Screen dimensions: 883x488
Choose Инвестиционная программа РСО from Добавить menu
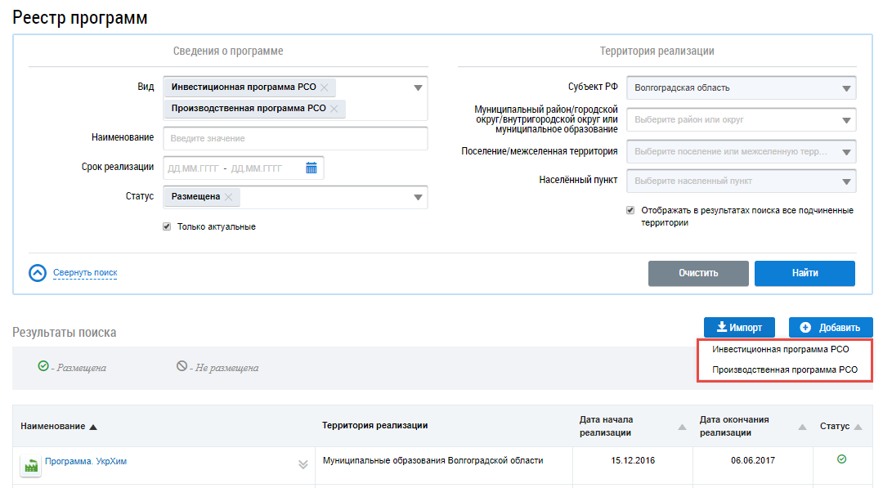781,350
